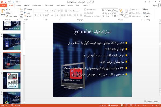Switch to the ANIMATIONS tab
This screenshot has height=107, width=161.
[x=49, y=6]
